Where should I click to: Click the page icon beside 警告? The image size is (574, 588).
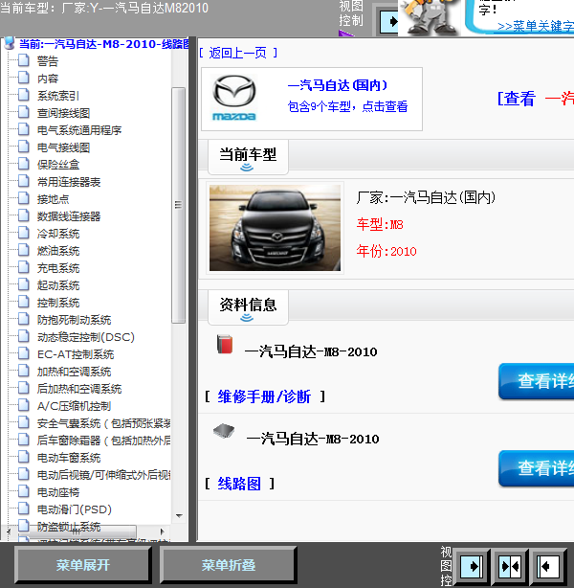pyautogui.click(x=24, y=60)
